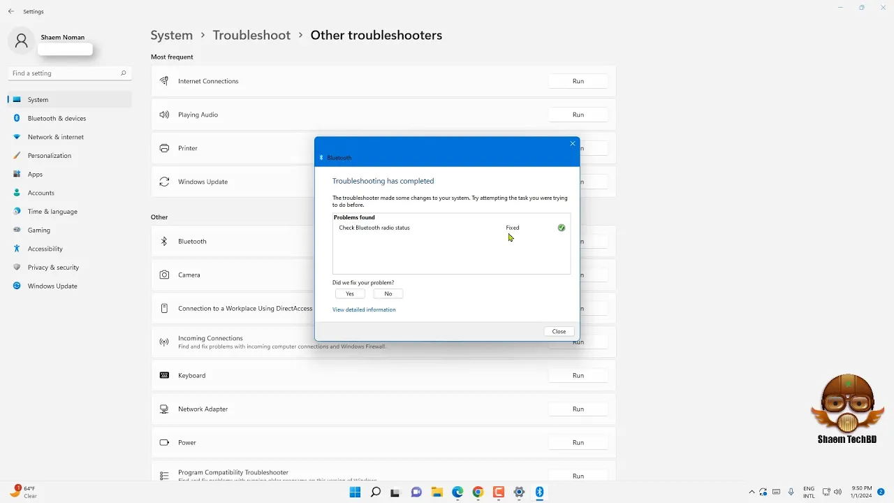This screenshot has width=894, height=503.
Task: Open ENG INTL language switcher
Action: coord(809,492)
